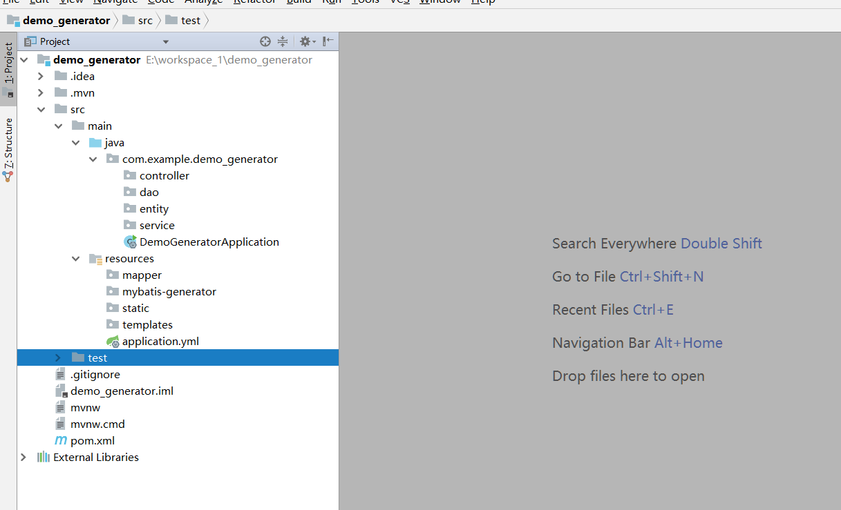
Task: Click the .gitignore file icon
Action: (x=61, y=374)
